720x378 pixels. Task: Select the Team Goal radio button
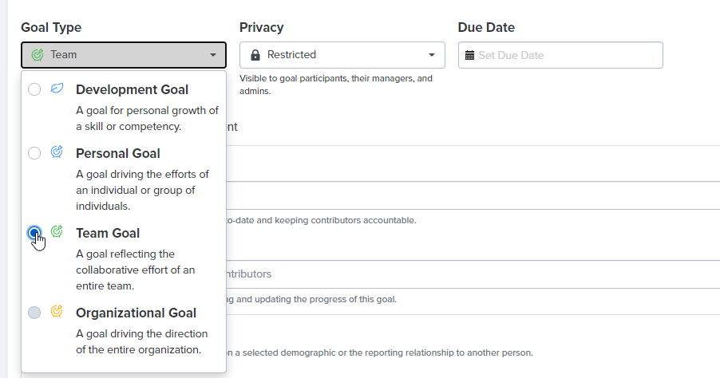[34, 233]
